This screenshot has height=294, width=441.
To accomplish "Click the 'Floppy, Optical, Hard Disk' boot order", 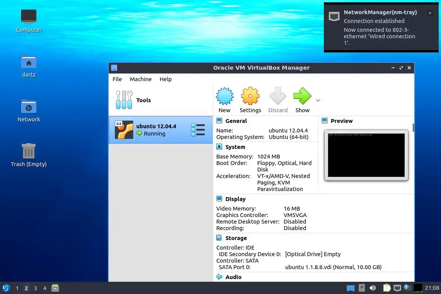I will coord(284,166).
